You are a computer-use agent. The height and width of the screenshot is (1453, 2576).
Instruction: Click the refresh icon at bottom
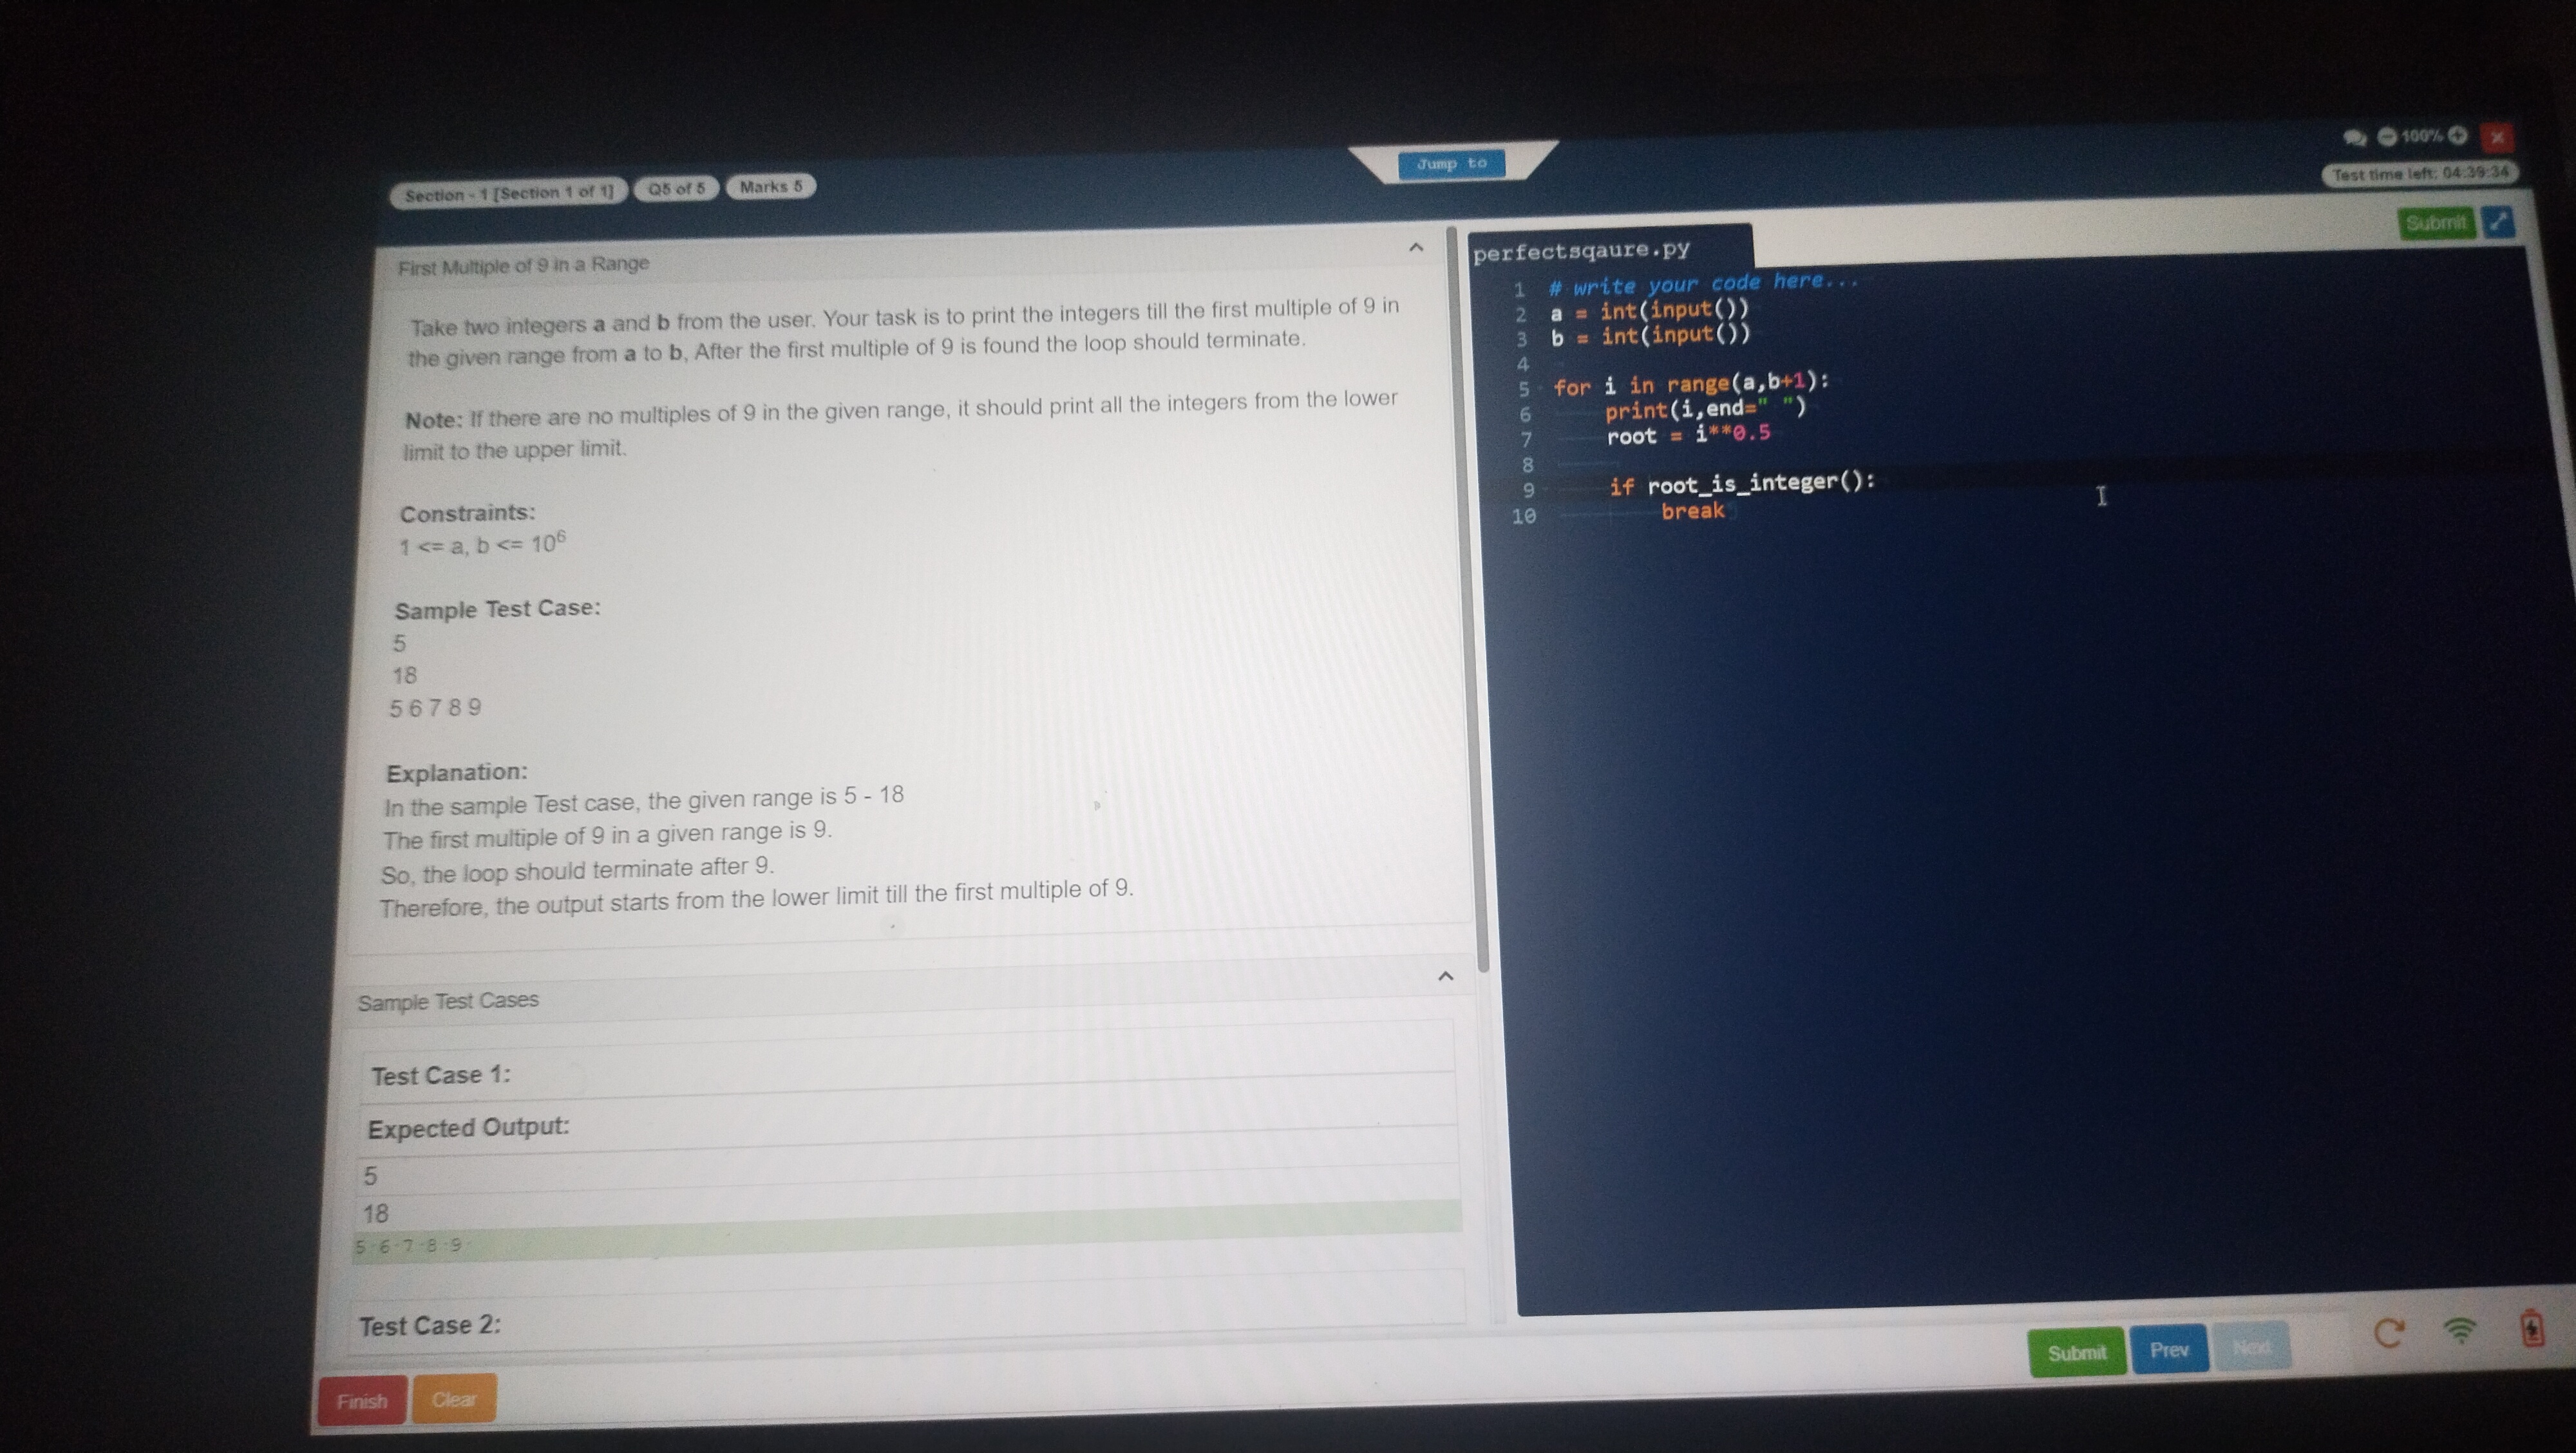point(2389,1332)
